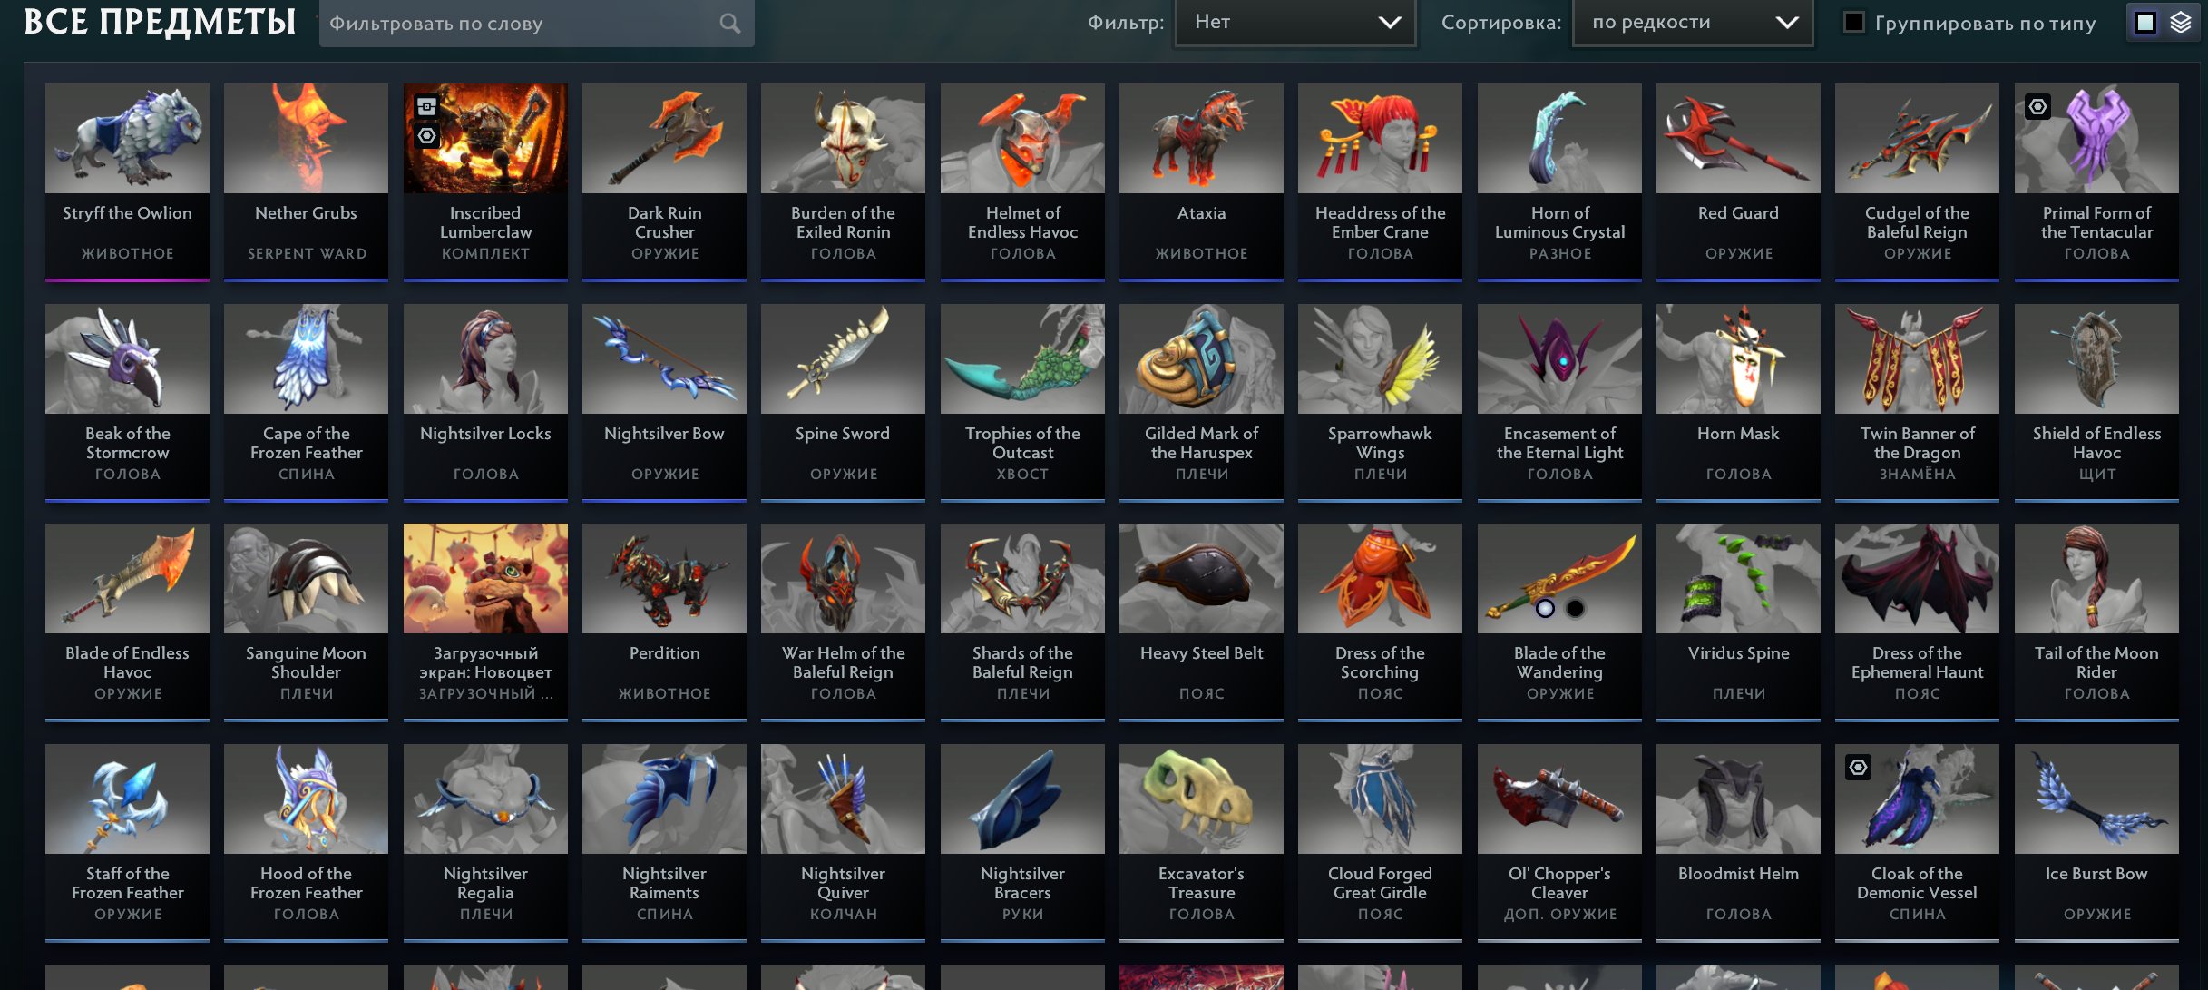Enable Группировать по типу checkbox
The width and height of the screenshot is (2208, 990).
click(1854, 23)
